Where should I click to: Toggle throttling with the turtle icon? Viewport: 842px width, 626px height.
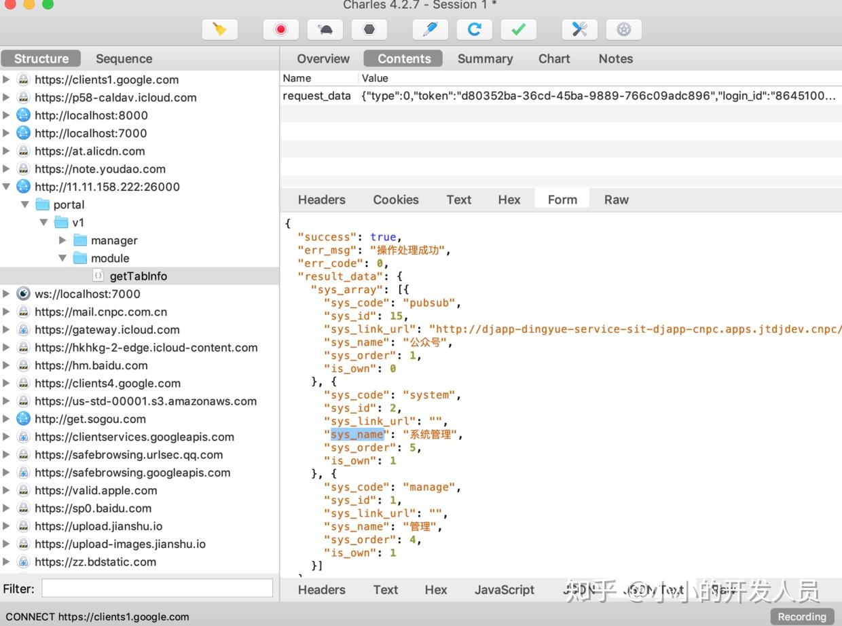coord(325,29)
